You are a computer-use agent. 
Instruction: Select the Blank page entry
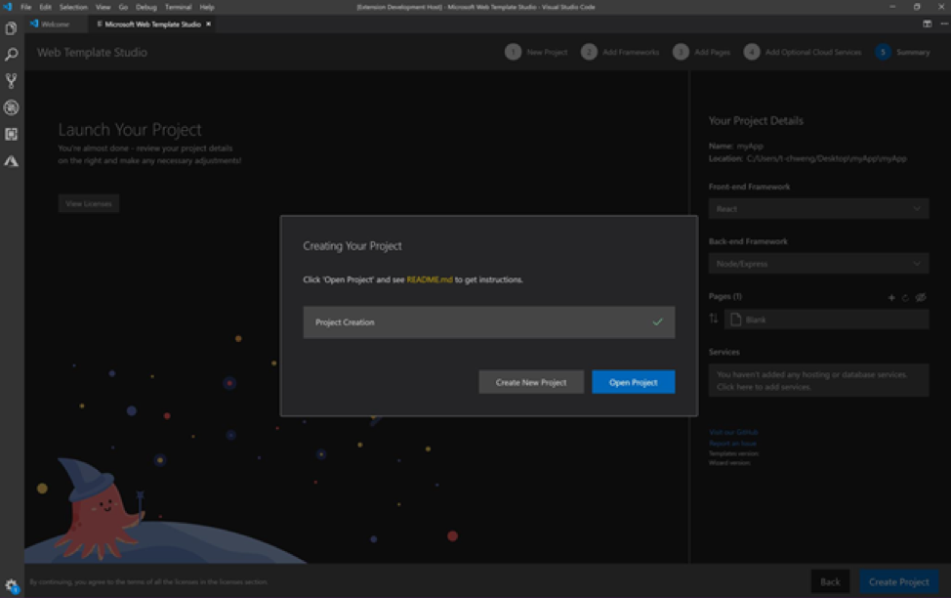click(826, 320)
